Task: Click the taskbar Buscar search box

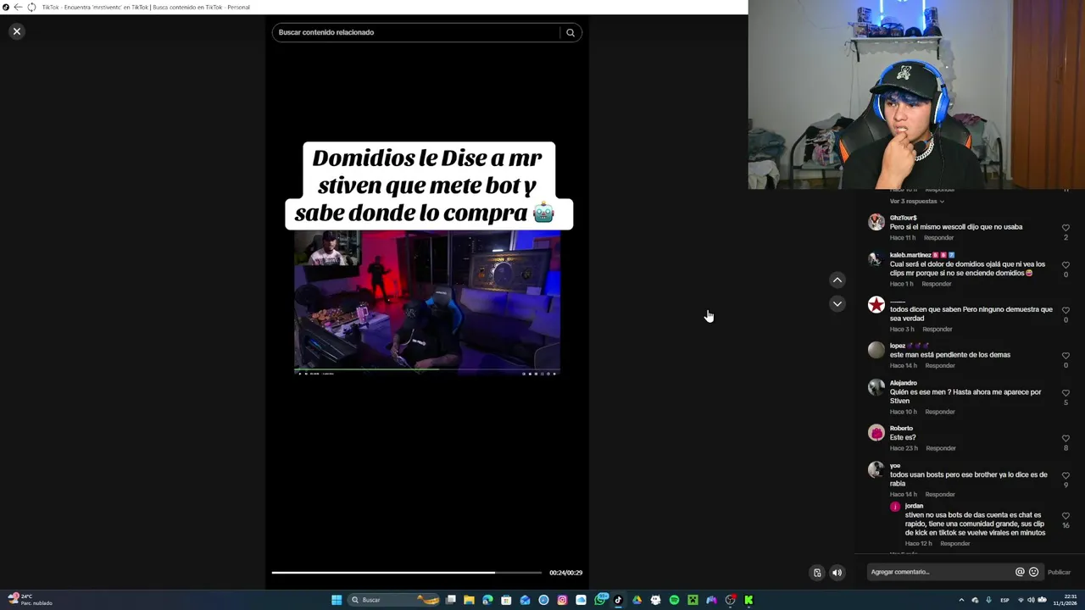Action: pos(393,600)
